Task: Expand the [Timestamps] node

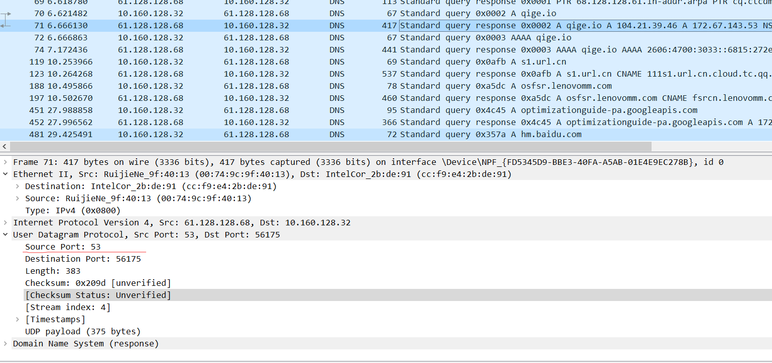Action: coord(18,319)
